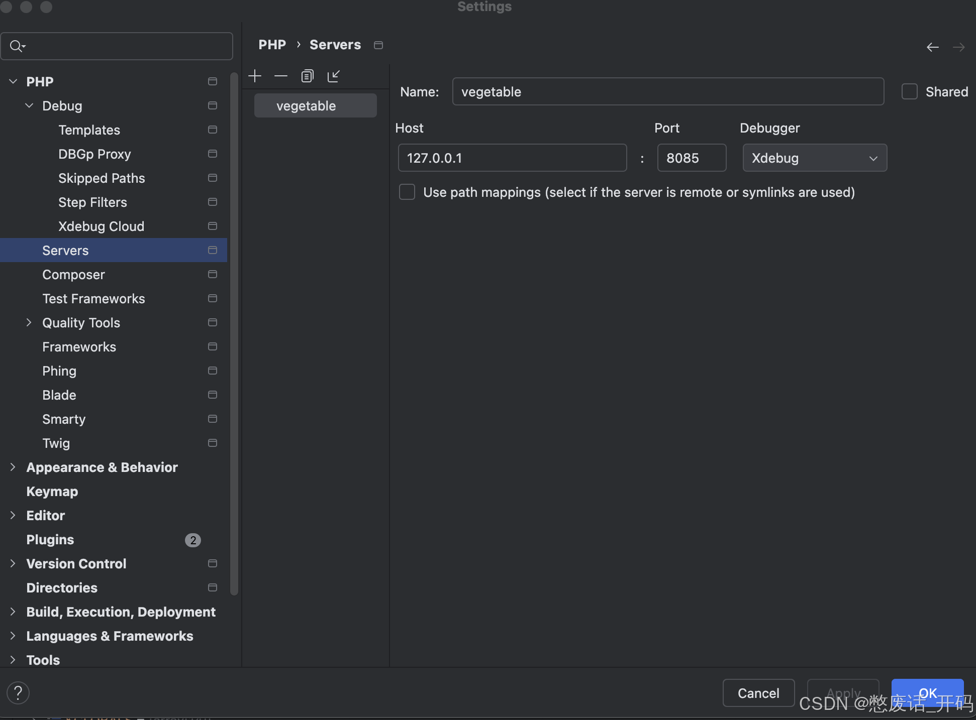Add a new server with plus icon

(255, 76)
